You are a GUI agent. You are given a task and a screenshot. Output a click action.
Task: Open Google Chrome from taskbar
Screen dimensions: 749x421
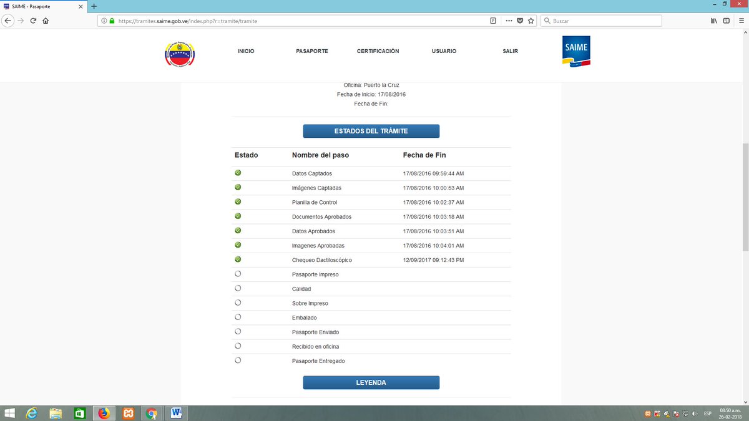click(x=152, y=413)
